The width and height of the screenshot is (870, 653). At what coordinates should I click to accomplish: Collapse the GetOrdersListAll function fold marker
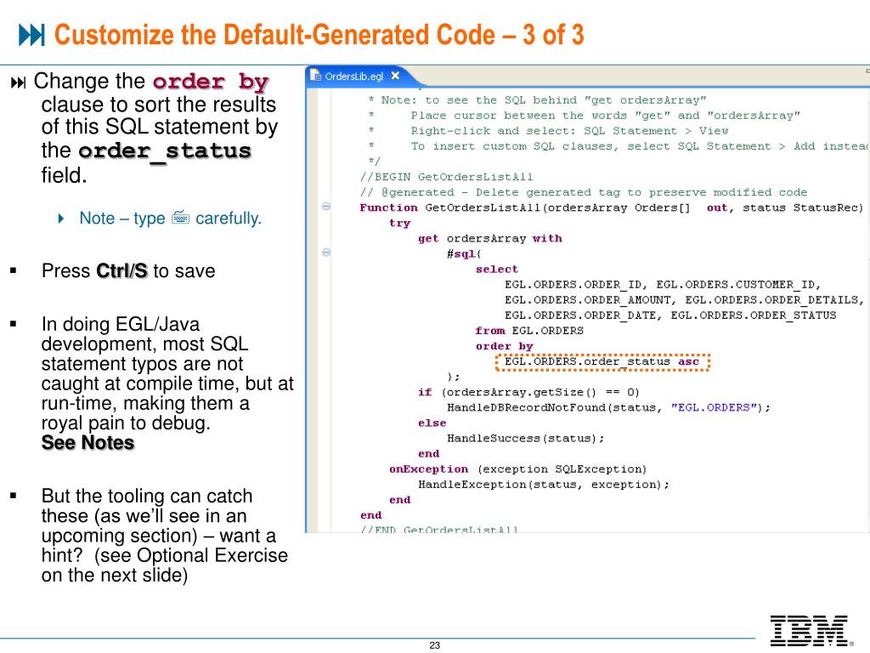pos(326,207)
